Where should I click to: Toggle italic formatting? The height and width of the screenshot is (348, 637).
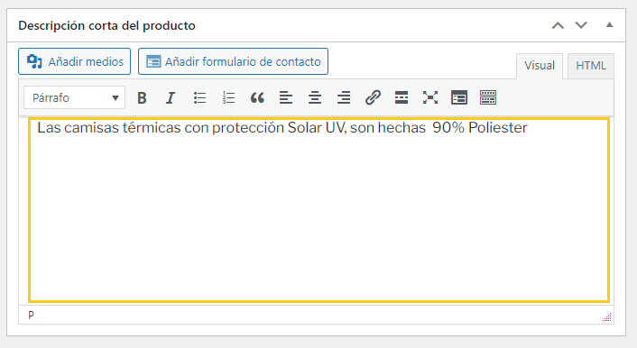(171, 98)
